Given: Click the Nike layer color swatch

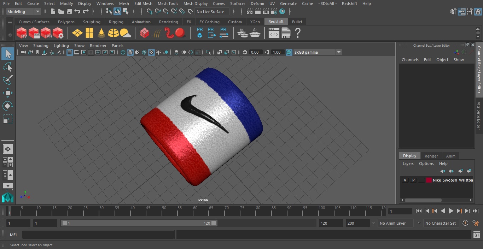Looking at the screenshot, I should [429, 180].
